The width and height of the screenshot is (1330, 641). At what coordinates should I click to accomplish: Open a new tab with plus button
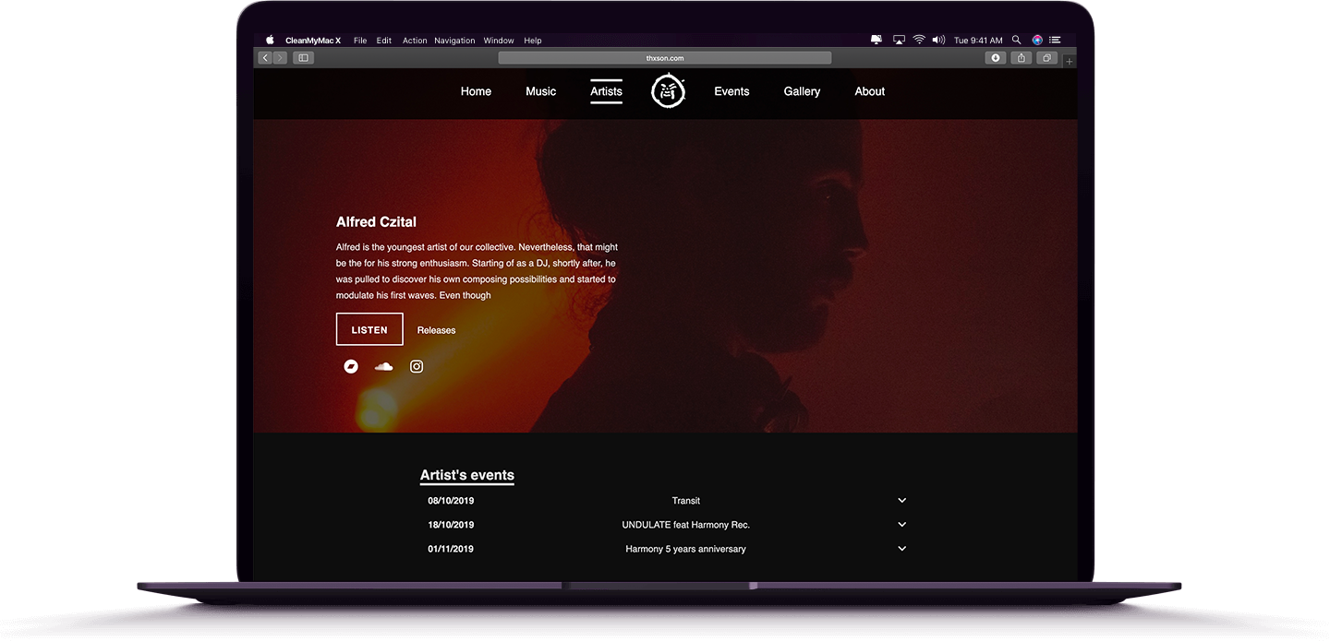1070,61
